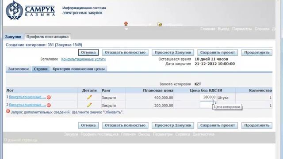Click the red info icon beside lot 1

(x=49, y=97)
